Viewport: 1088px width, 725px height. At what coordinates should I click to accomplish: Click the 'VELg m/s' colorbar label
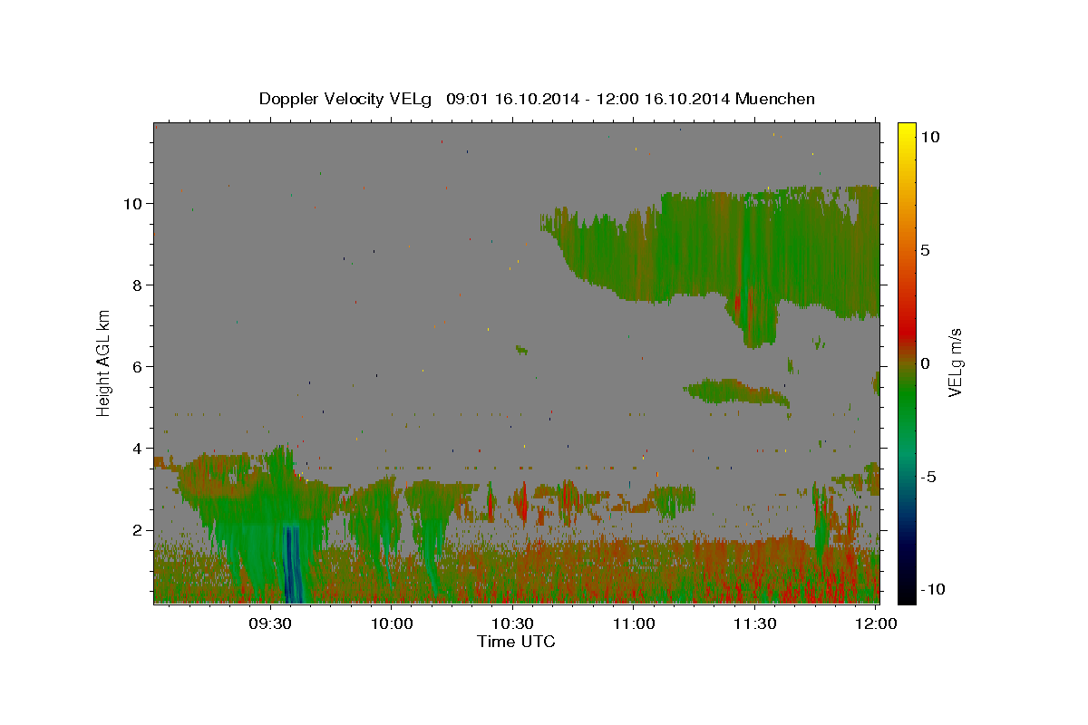tap(955, 362)
